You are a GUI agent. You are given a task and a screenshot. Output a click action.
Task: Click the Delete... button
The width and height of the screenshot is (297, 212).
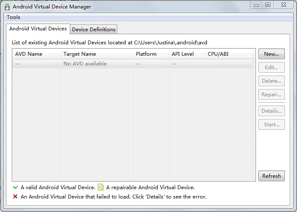272,81
